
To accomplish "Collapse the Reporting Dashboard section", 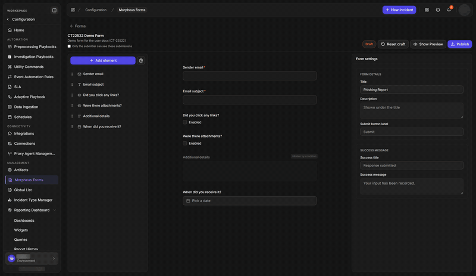I will pyautogui.click(x=55, y=210).
